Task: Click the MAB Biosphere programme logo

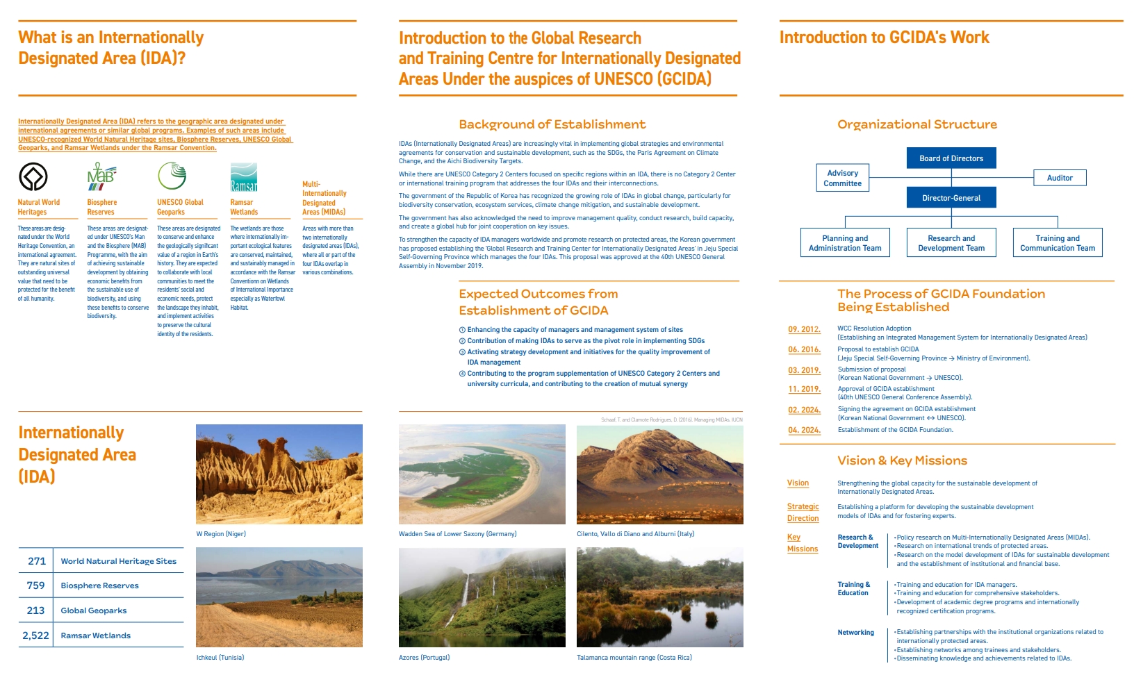Action: [101, 176]
